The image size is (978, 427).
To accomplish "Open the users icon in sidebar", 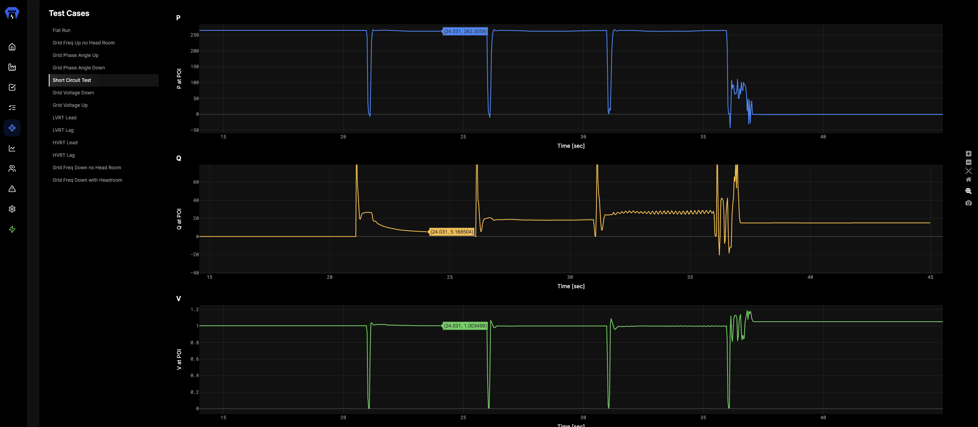I will coord(12,168).
